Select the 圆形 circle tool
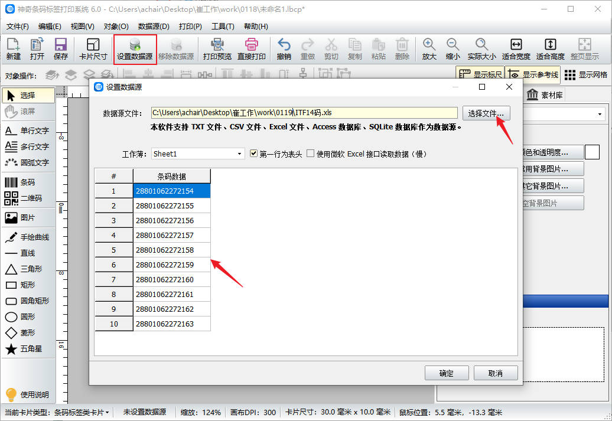 (28, 317)
